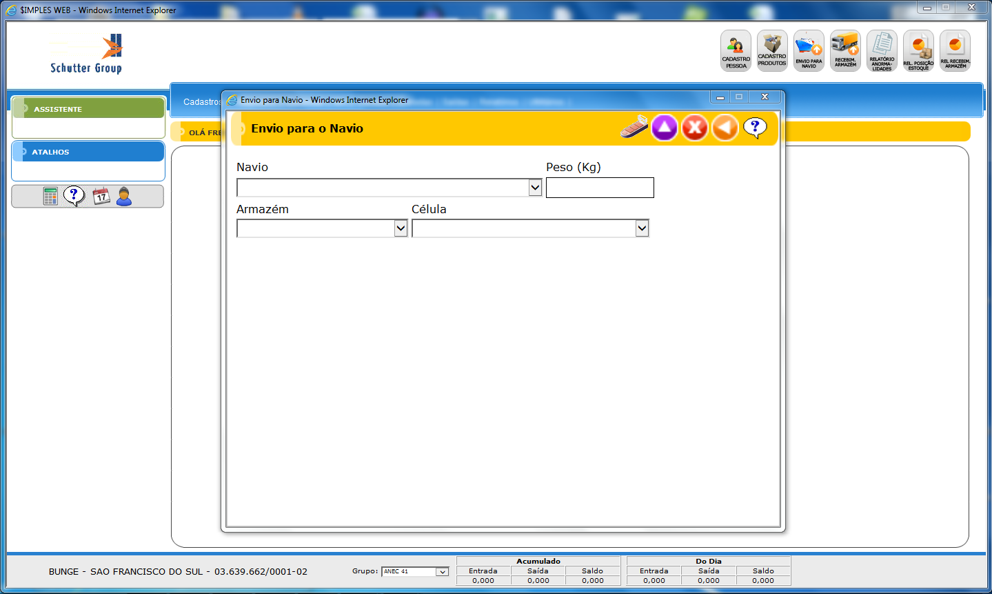The height and width of the screenshot is (594, 992).
Task: Click the Peso (Kg) input field
Action: point(600,188)
